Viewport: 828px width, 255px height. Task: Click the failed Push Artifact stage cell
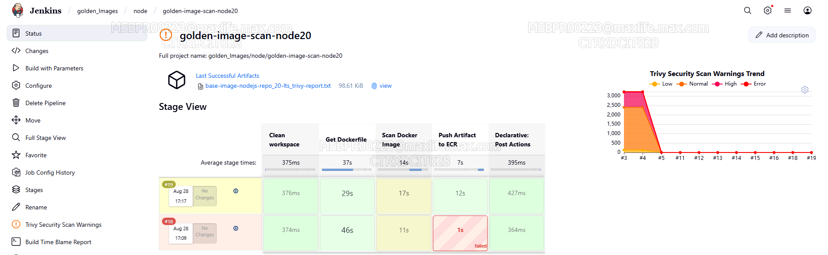point(460,233)
